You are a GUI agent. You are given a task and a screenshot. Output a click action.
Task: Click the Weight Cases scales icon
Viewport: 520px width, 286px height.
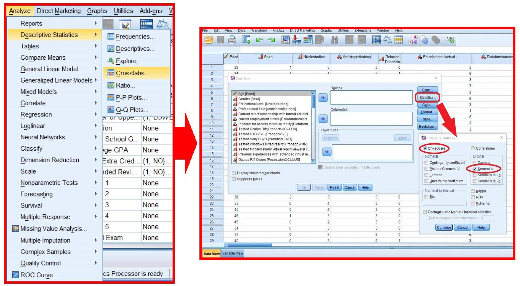(x=388, y=40)
